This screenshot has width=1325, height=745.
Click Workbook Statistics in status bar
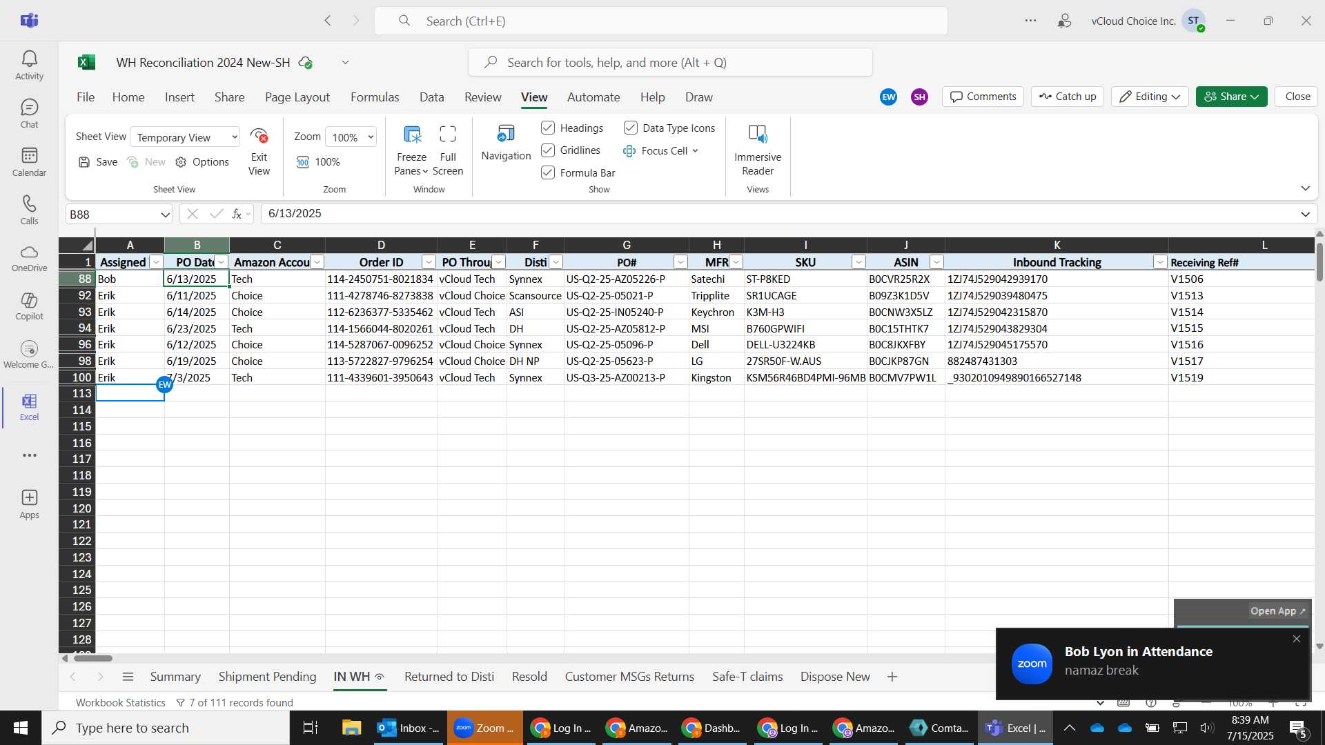point(121,702)
